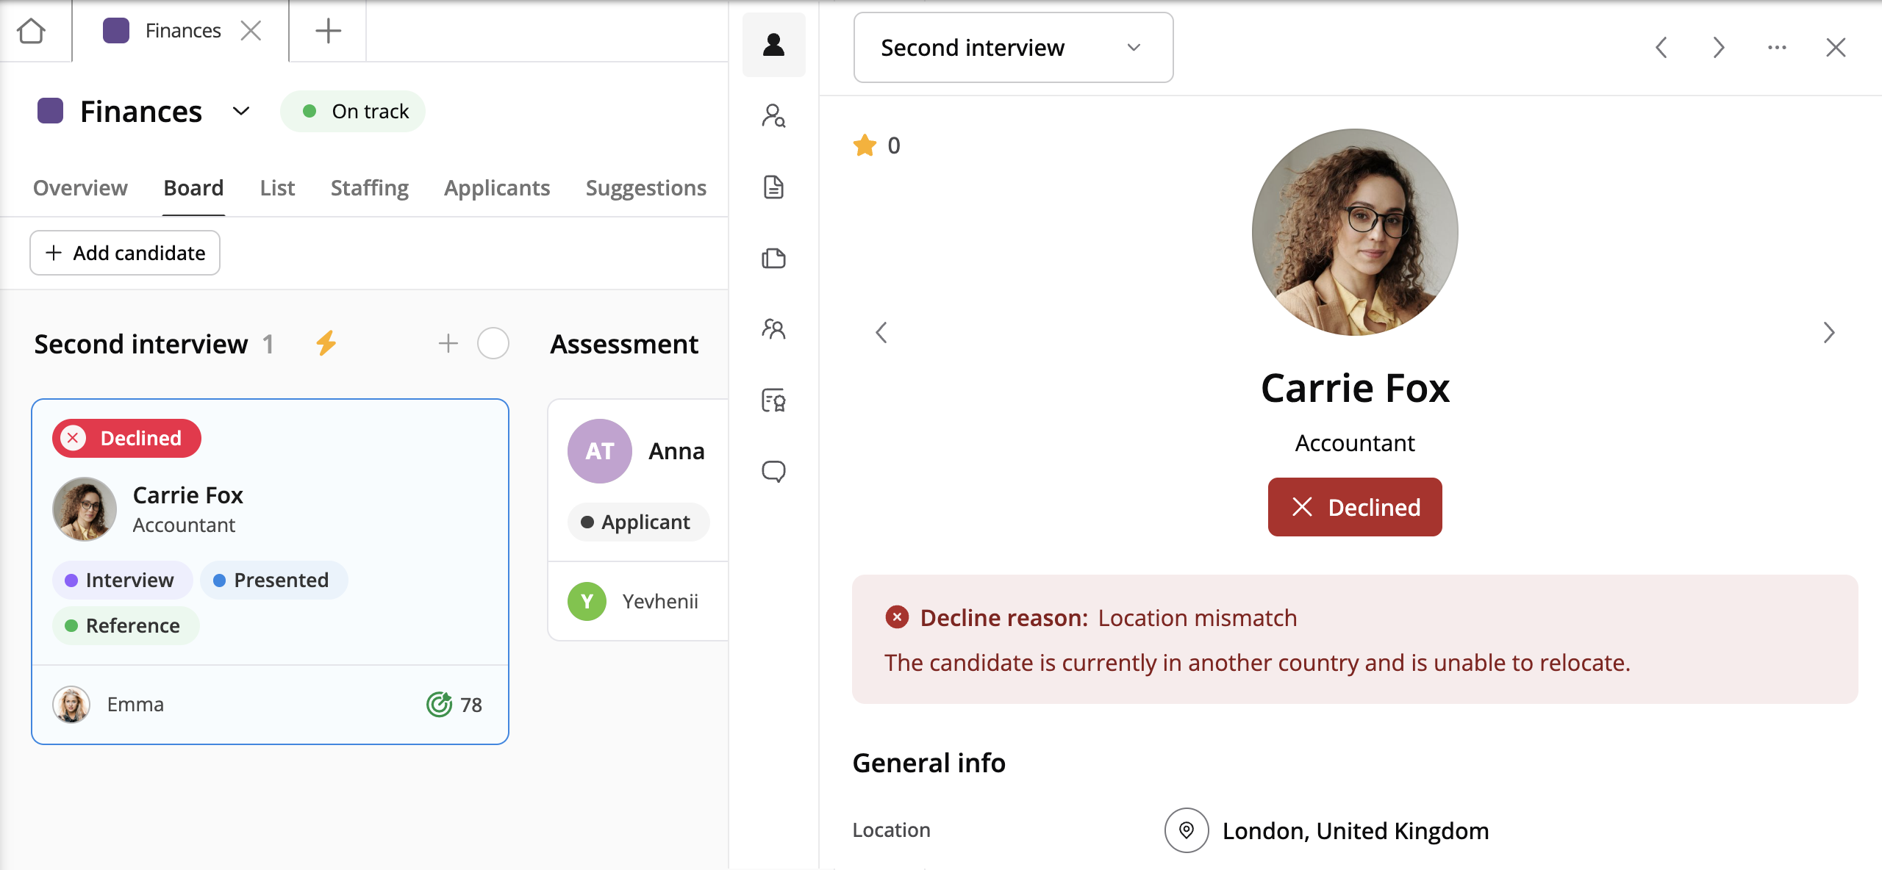This screenshot has height=870, width=1882.
Task: Open the files folder sidebar icon
Action: click(x=773, y=258)
